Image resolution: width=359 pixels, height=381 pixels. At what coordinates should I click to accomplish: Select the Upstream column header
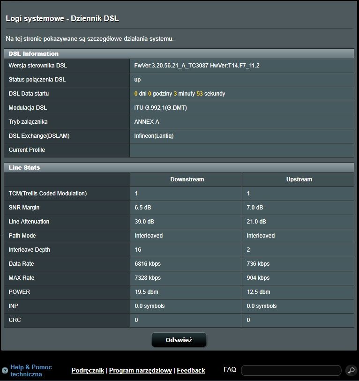click(x=299, y=179)
